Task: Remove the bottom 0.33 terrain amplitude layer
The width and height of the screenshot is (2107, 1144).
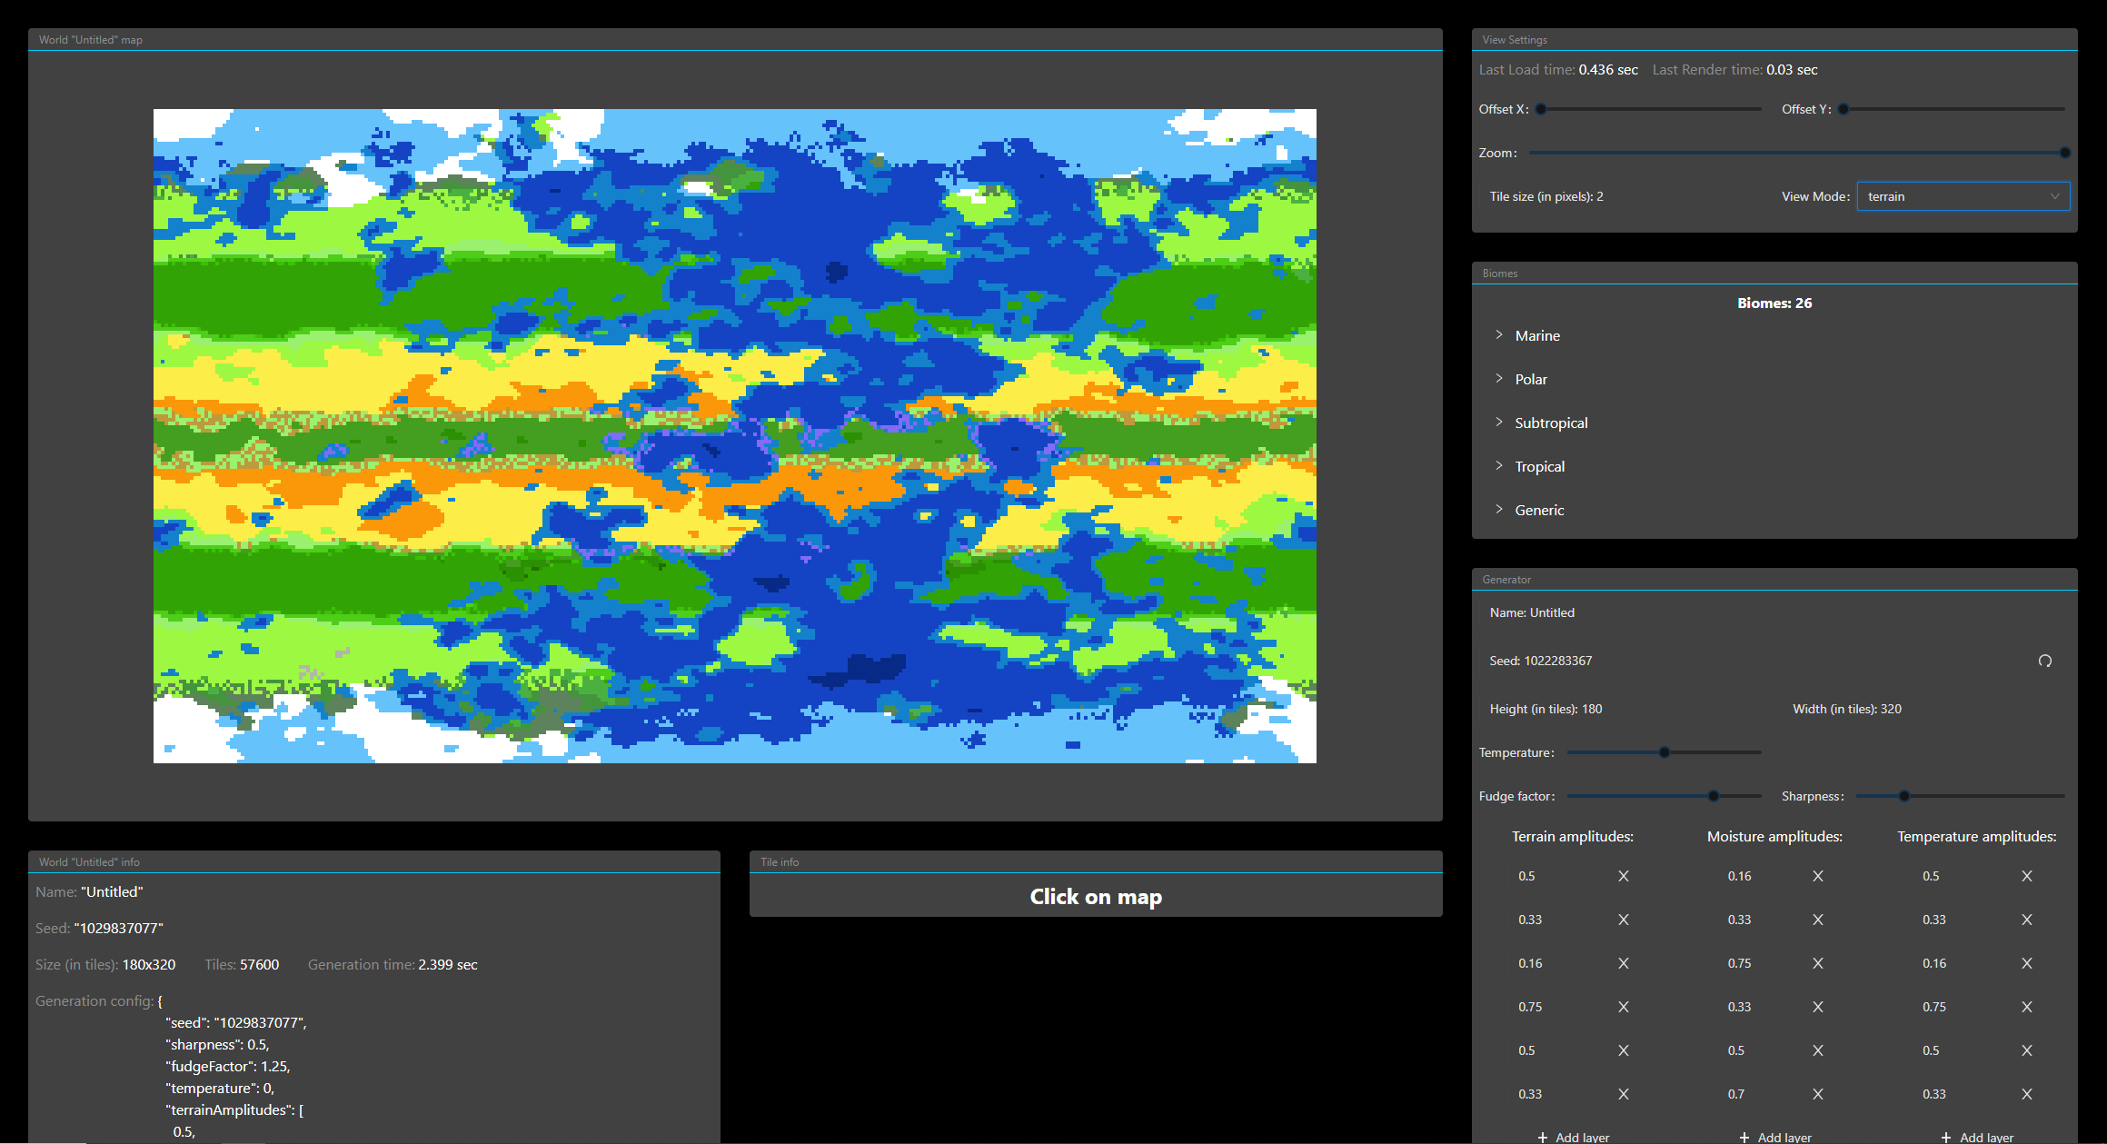Action: pos(1623,1093)
